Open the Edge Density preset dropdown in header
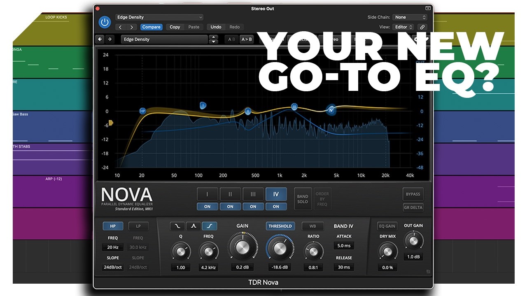 point(159,17)
